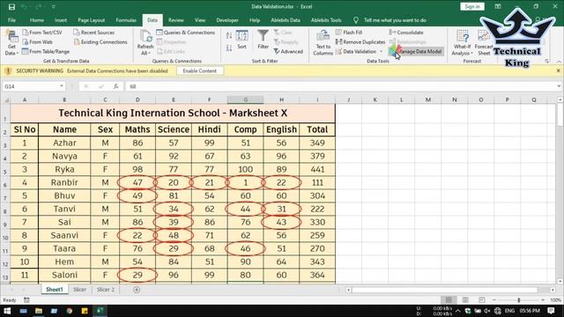This screenshot has width=564, height=317.
Task: Click the horizontal scrollbar track
Action: tap(444, 290)
